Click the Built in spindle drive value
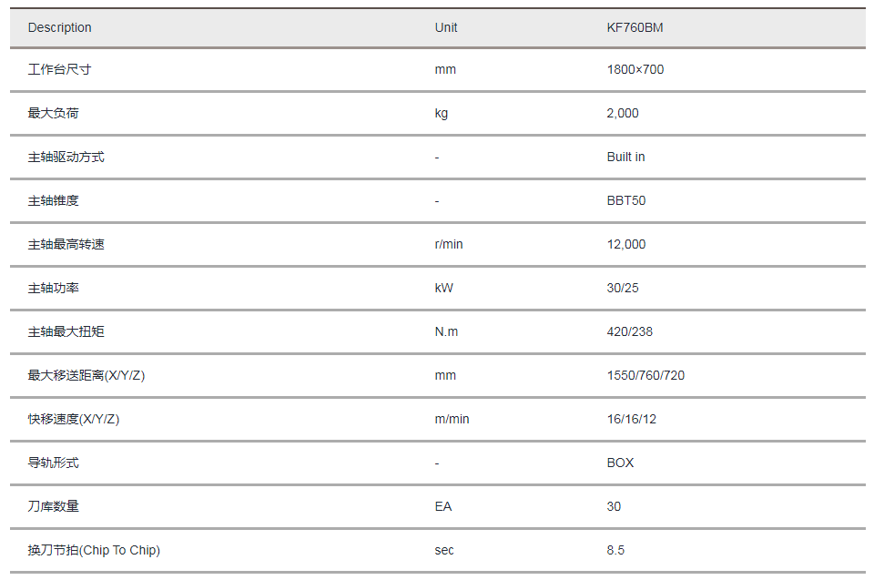 tap(626, 157)
